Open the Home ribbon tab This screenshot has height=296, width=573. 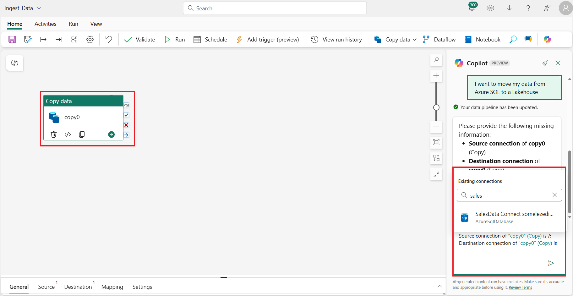tap(15, 24)
